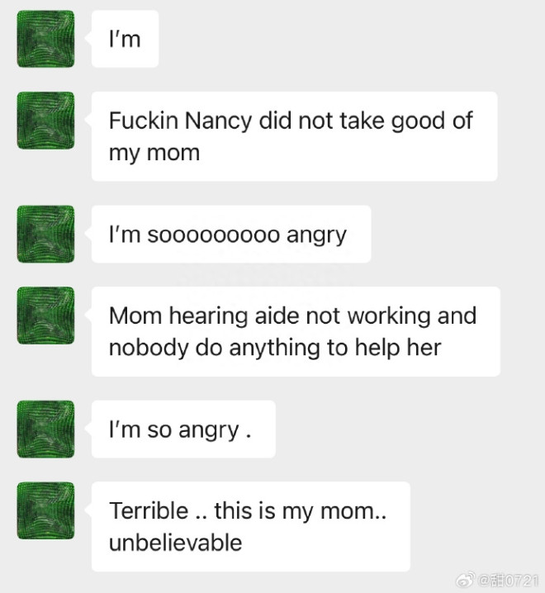
Task: Click the "I'm so angry ." message bubble
Action: (182, 429)
